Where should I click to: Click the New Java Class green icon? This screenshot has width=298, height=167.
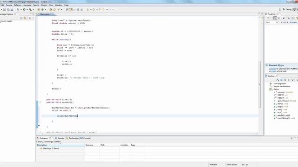(42, 9)
